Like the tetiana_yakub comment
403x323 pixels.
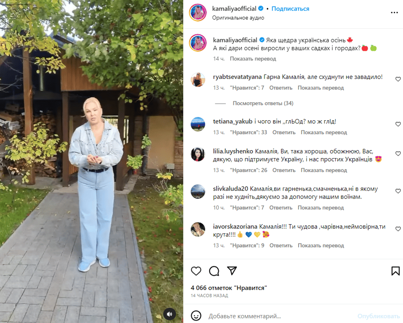coord(398,124)
